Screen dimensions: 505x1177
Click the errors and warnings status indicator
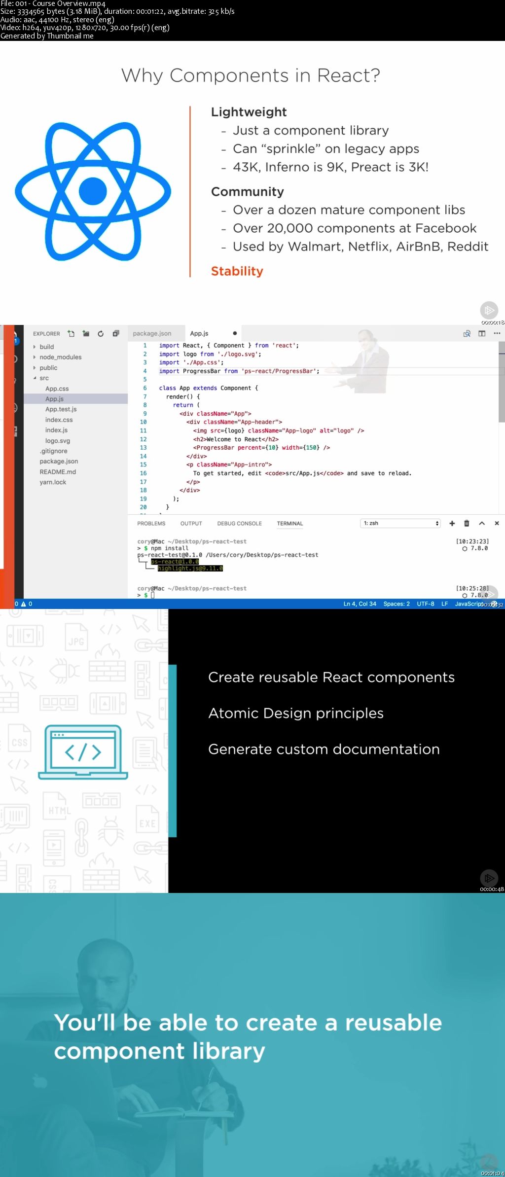tap(24, 604)
